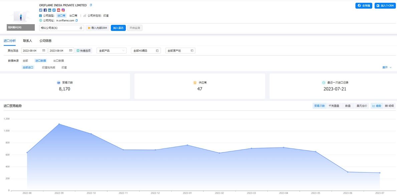Switch chart metric to 美元总价
The height and width of the screenshot is (196, 397).
tap(362, 106)
